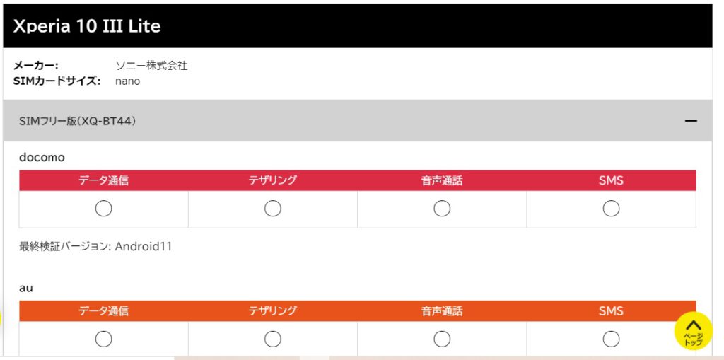Click the docomo 音声通話 circle mark
Viewport: 724px width, 360px height.
tap(442, 209)
